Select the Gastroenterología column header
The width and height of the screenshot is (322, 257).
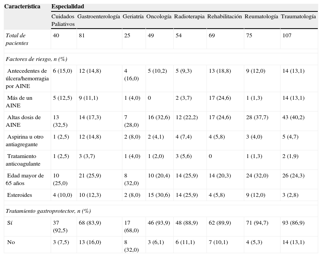98,17
